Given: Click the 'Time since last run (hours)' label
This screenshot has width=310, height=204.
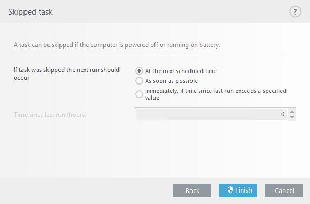Looking at the screenshot, I should coord(50,115).
